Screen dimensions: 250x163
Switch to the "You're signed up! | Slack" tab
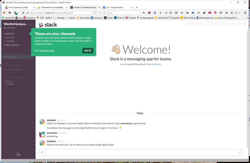20,7
